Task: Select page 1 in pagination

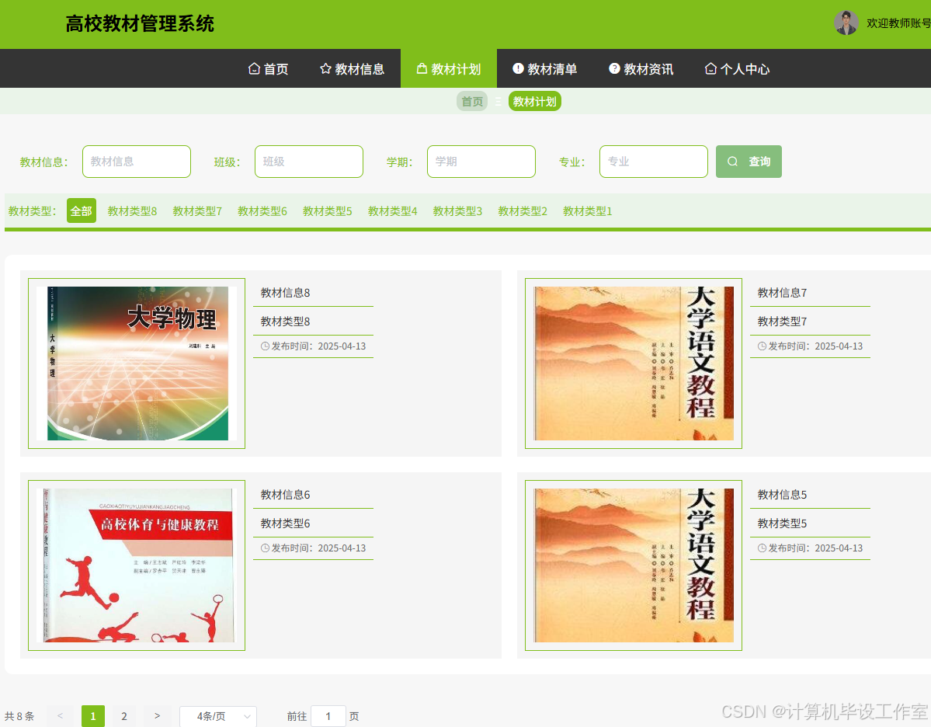Action: (93, 716)
